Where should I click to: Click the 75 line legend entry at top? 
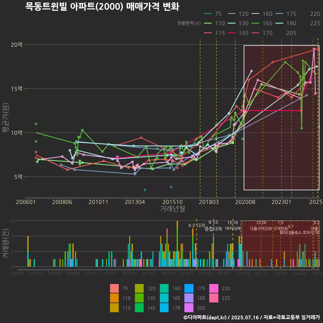213,14
